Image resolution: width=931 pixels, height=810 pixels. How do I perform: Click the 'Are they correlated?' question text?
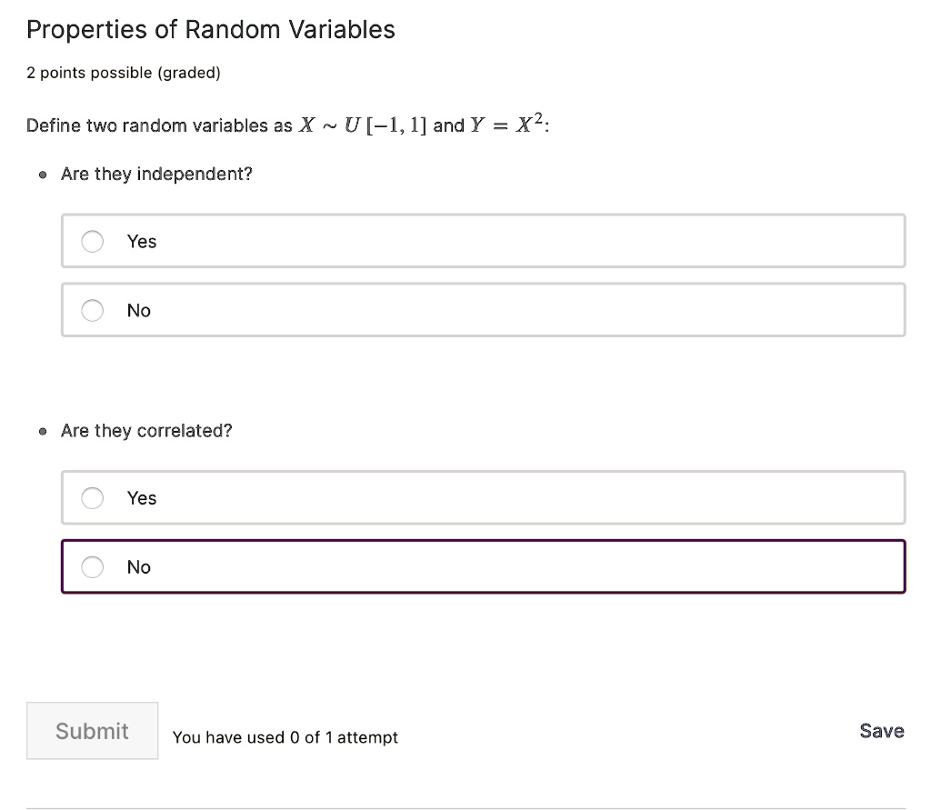coord(146,431)
